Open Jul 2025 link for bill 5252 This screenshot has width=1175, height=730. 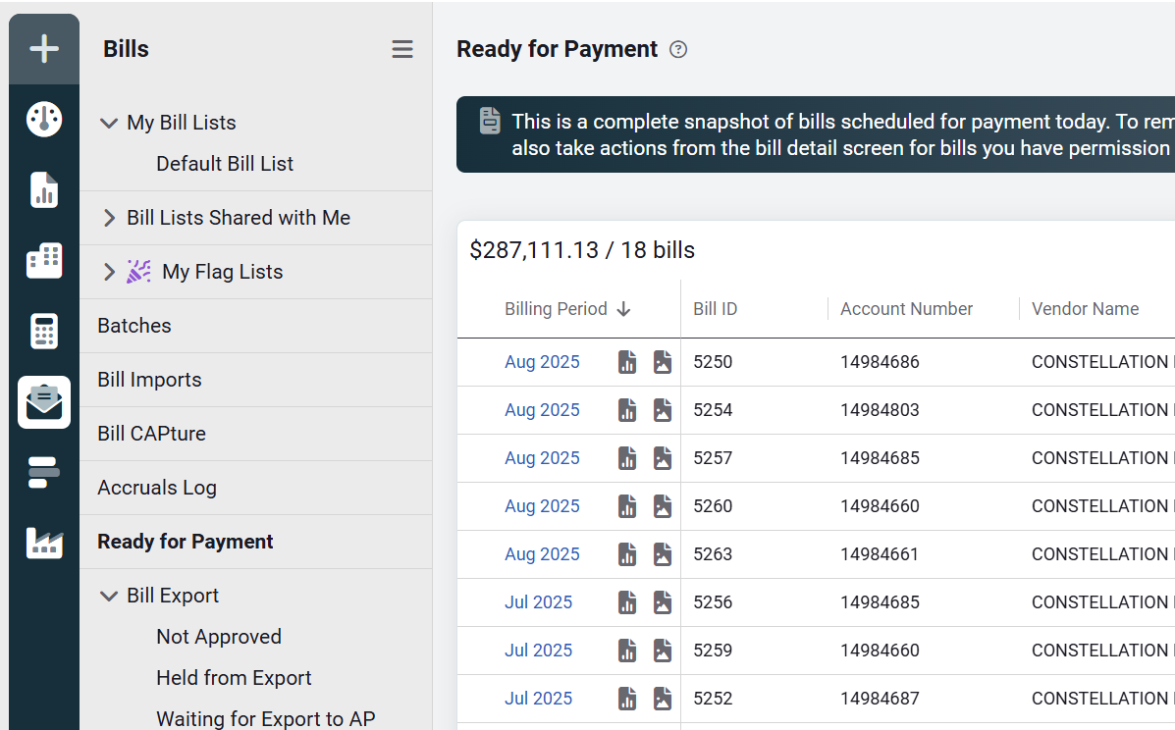click(x=538, y=698)
